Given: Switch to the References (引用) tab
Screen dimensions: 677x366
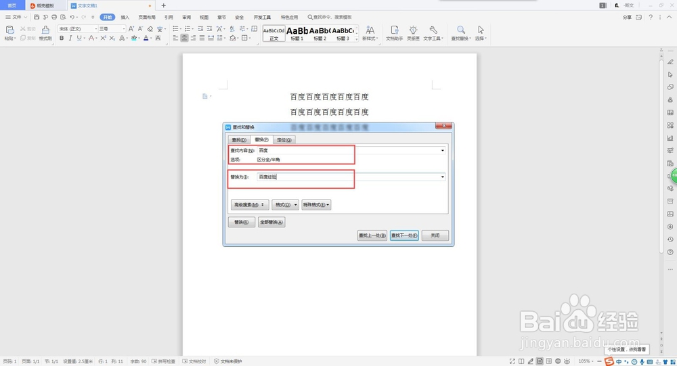Looking at the screenshot, I should click(x=169, y=18).
